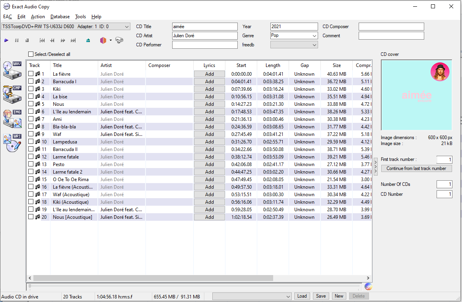
Task: Check track 19 L'île au lendemain checkbox
Action: [31, 209]
